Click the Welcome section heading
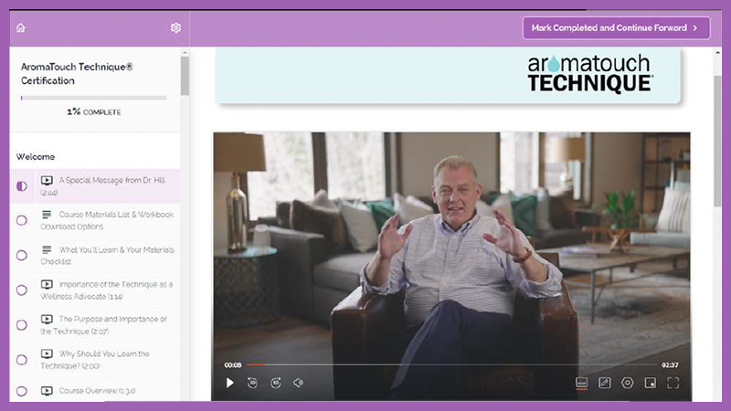The height and width of the screenshot is (411, 731). pyautogui.click(x=36, y=157)
